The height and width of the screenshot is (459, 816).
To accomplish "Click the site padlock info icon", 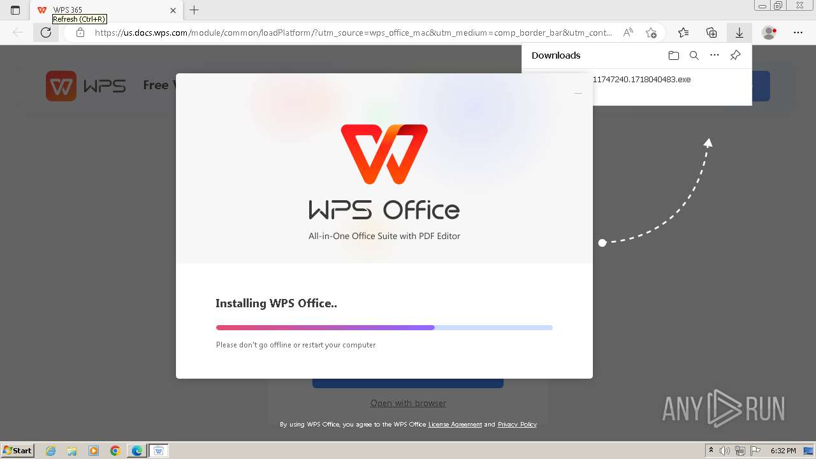I will click(x=80, y=33).
